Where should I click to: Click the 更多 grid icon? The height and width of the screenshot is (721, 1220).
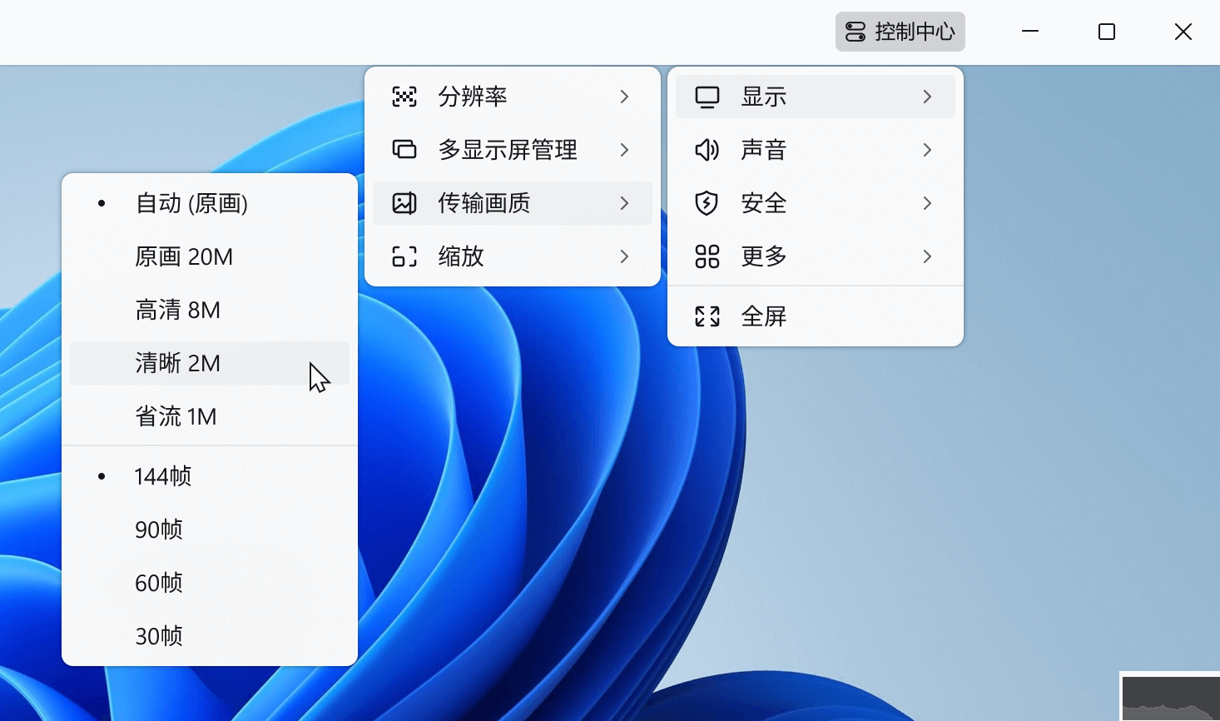coord(707,256)
